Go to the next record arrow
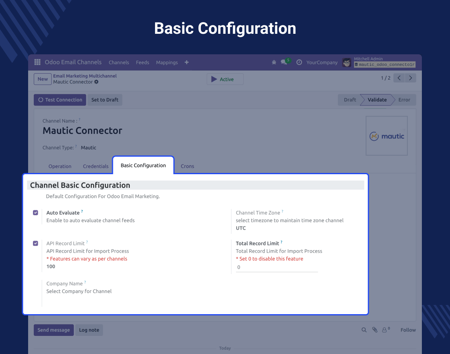Viewport: 450px width, 354px height. click(410, 78)
